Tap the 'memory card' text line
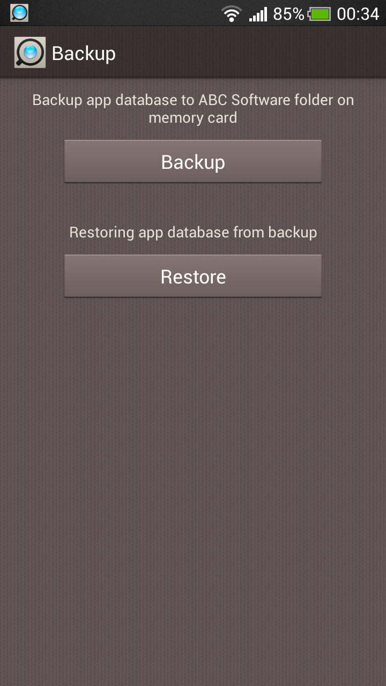This screenshot has height=686, width=386. tap(193, 118)
